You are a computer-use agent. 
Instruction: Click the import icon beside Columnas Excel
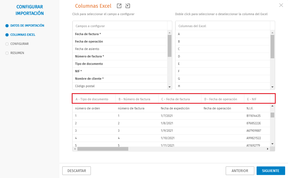(128, 6)
